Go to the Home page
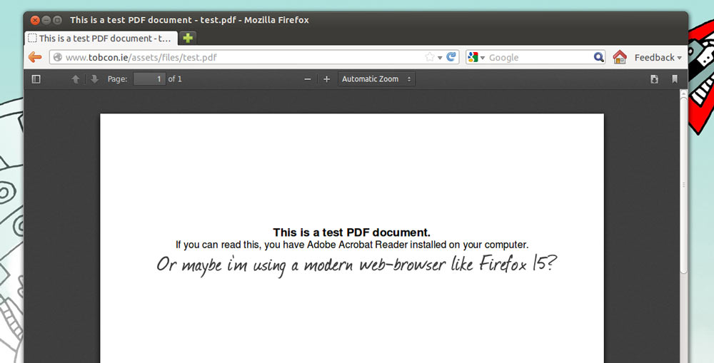 [620, 57]
